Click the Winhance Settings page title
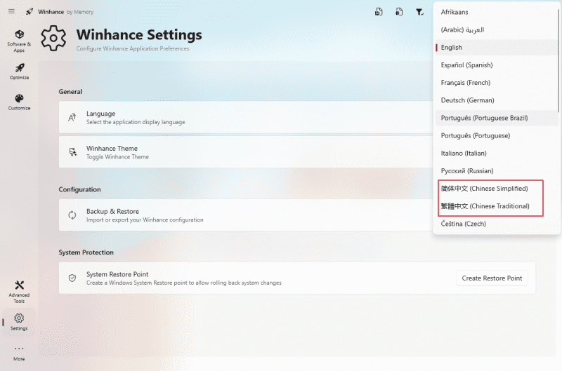 click(139, 34)
